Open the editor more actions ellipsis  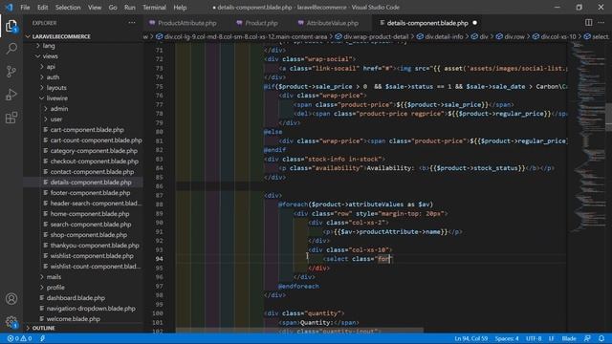pyautogui.click(x=601, y=23)
